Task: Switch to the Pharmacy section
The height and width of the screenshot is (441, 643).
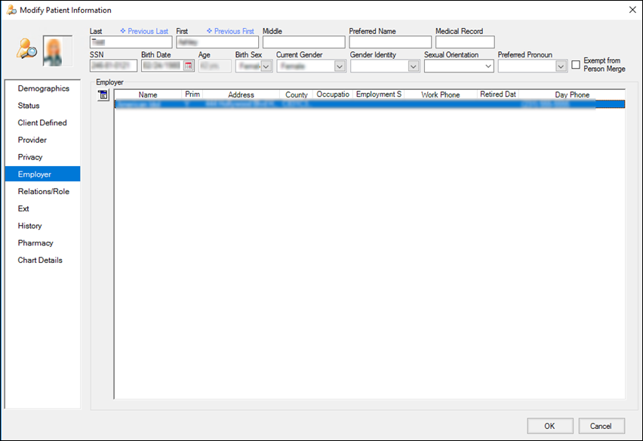Action: pos(35,243)
